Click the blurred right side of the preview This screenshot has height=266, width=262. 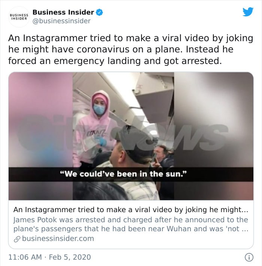(214, 136)
